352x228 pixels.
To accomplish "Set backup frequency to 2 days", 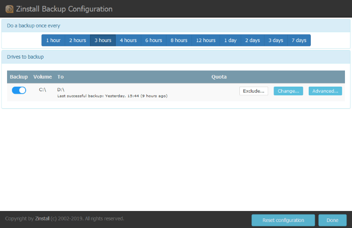I will pos(252,40).
